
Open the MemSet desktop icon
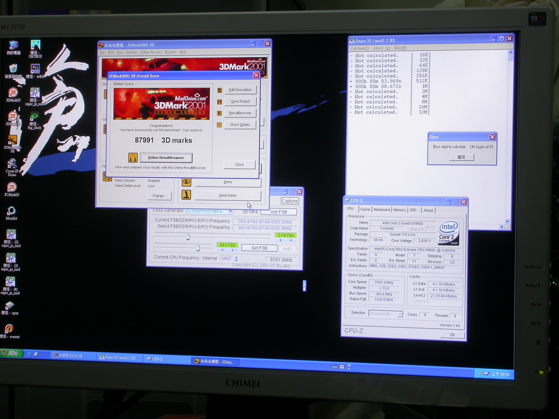11,213
